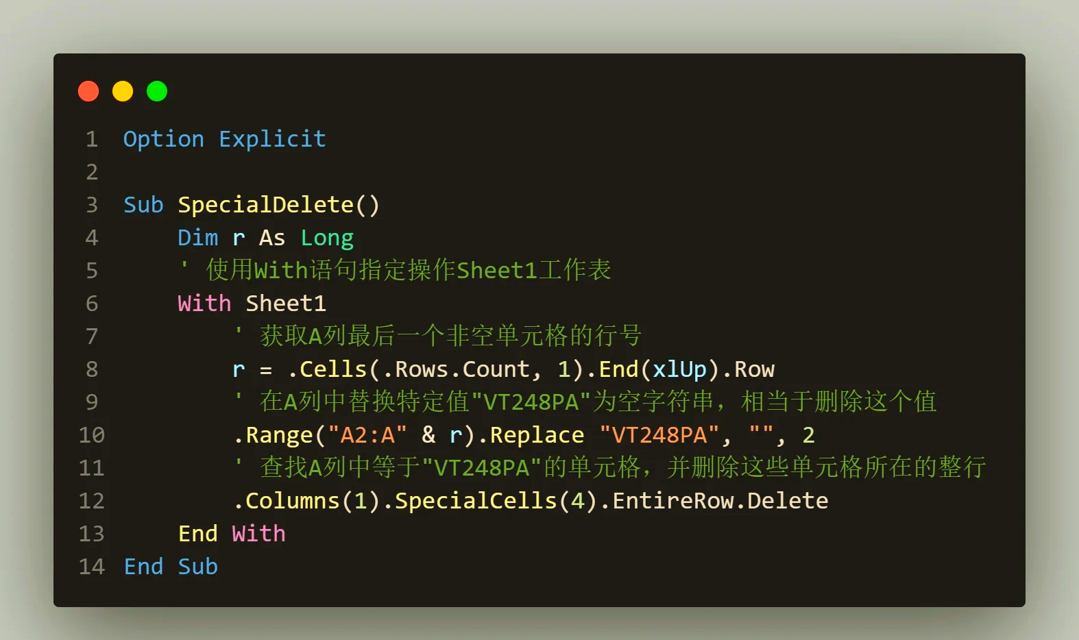
Task: Click the Explicit keyword on line 1
Action: point(272,139)
